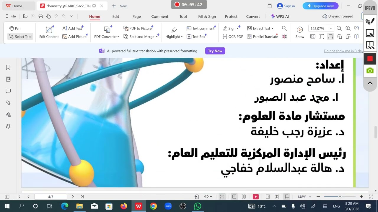
Task: Toggle two-page view in status bar
Action: click(244, 197)
